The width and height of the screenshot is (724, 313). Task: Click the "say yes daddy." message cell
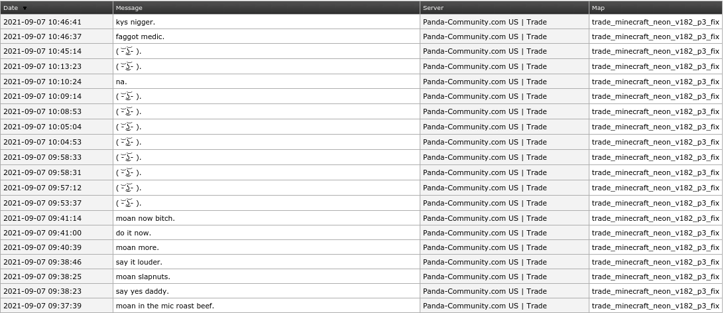pos(142,290)
